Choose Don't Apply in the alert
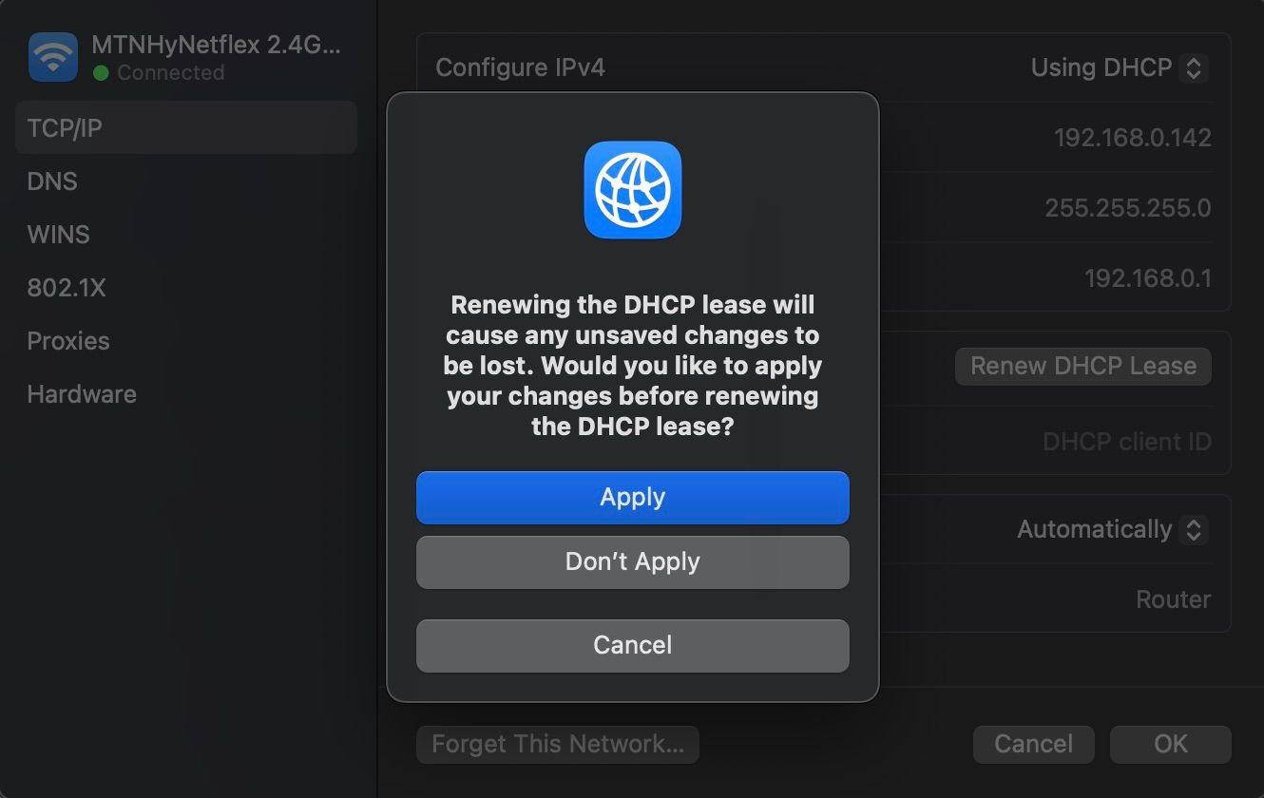 (x=632, y=561)
